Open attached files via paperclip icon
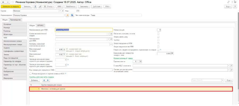 (40, 7)
